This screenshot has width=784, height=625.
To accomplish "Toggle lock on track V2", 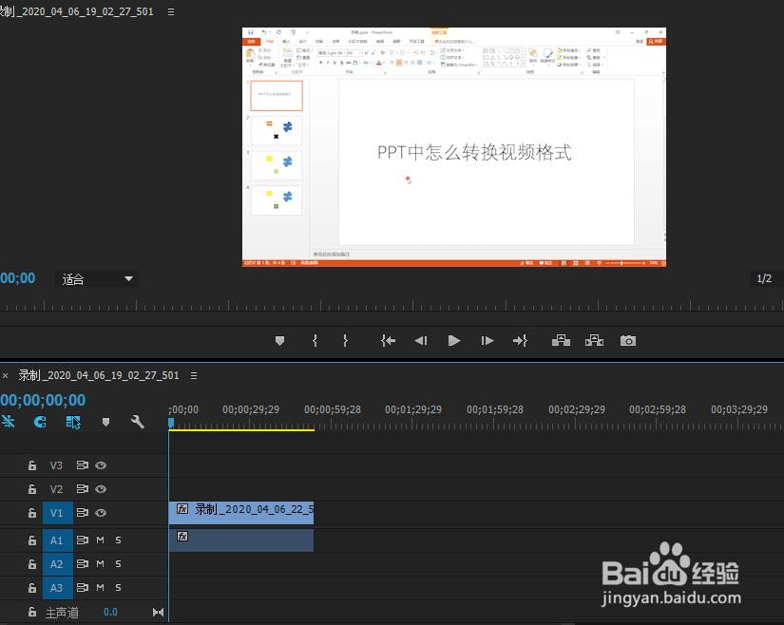I will [32, 489].
